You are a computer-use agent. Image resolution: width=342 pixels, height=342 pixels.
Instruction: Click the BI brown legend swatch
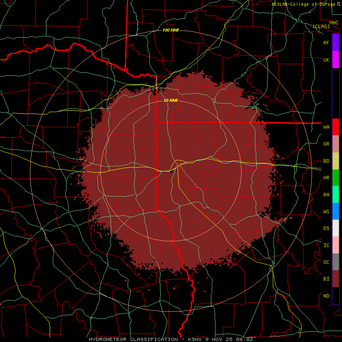point(336,279)
